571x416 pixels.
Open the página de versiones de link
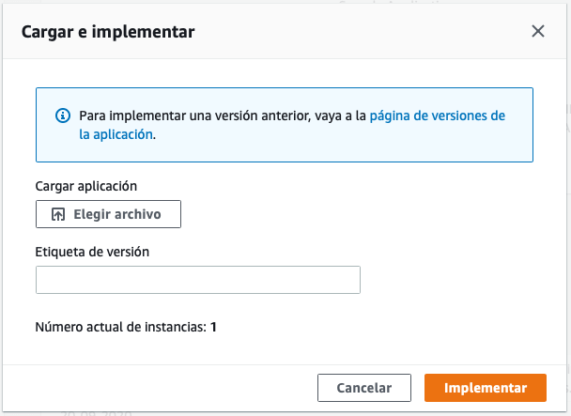438,116
